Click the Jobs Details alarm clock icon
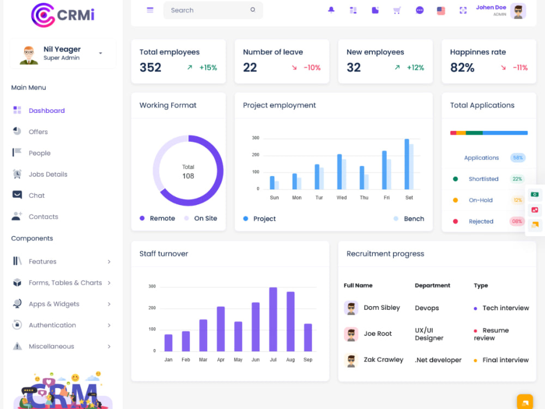Screen dimensions: 545x409 (17, 173)
